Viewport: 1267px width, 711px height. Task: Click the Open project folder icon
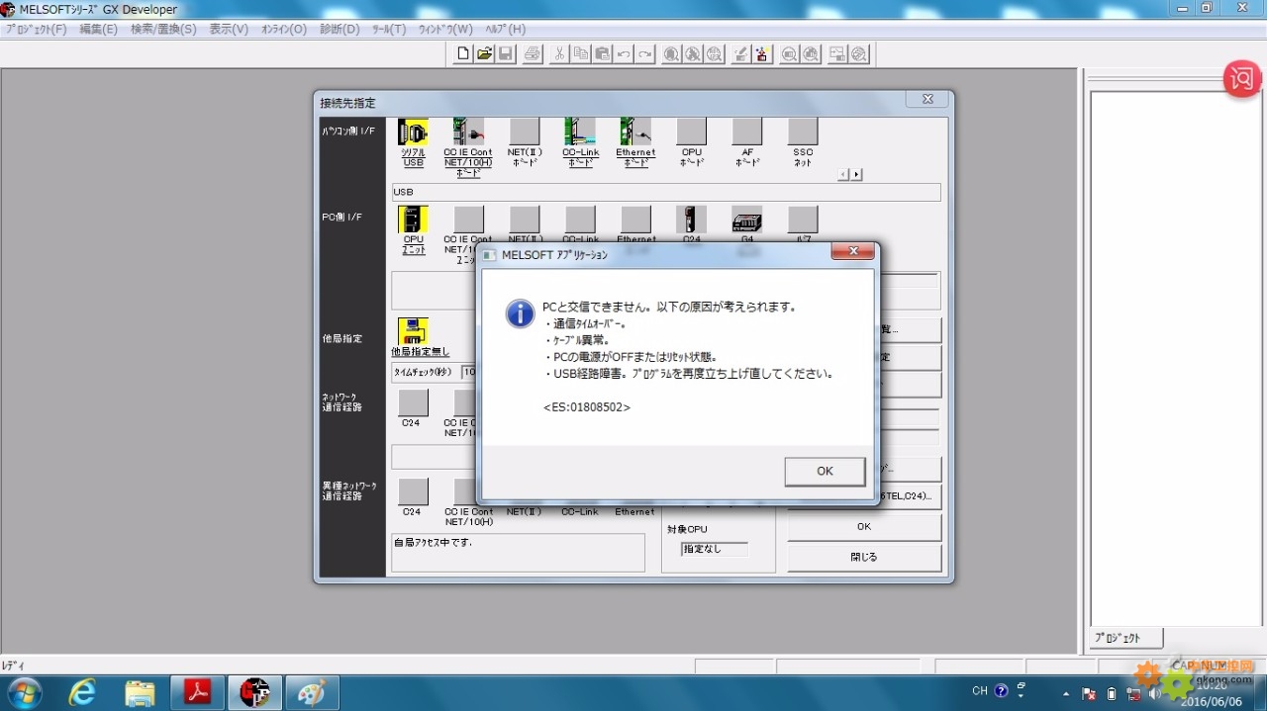tap(484, 54)
